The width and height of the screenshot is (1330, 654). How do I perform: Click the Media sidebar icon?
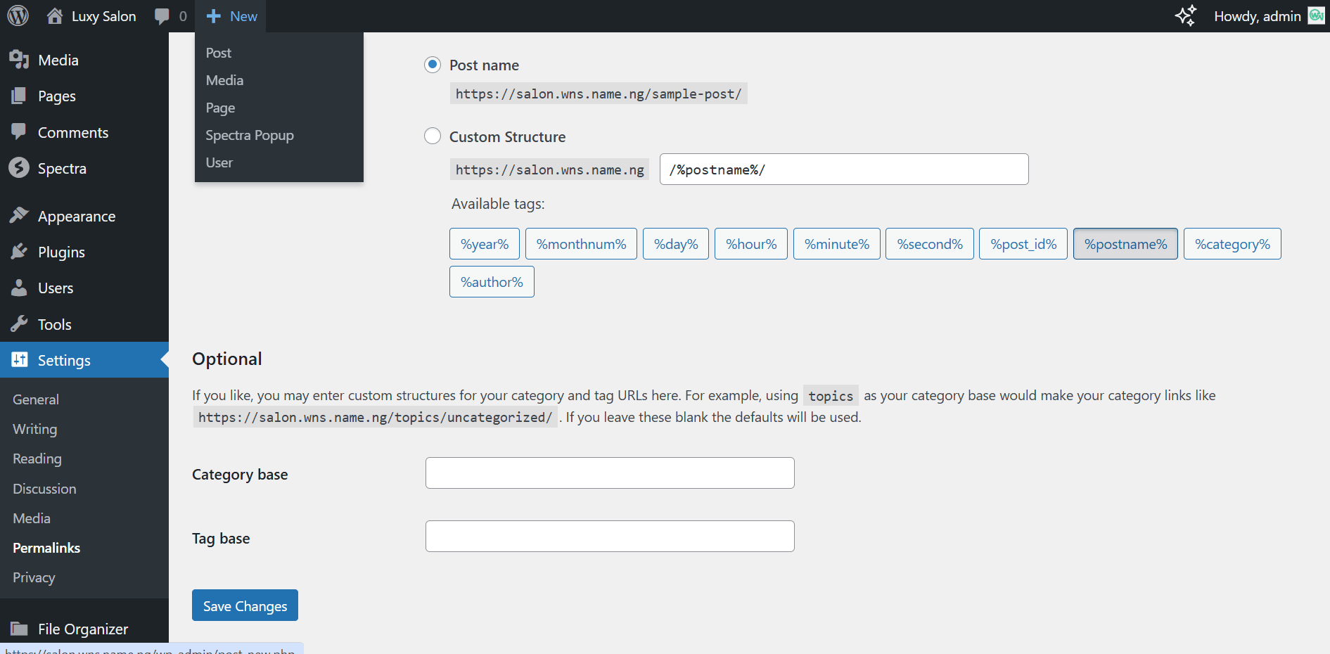pos(19,60)
